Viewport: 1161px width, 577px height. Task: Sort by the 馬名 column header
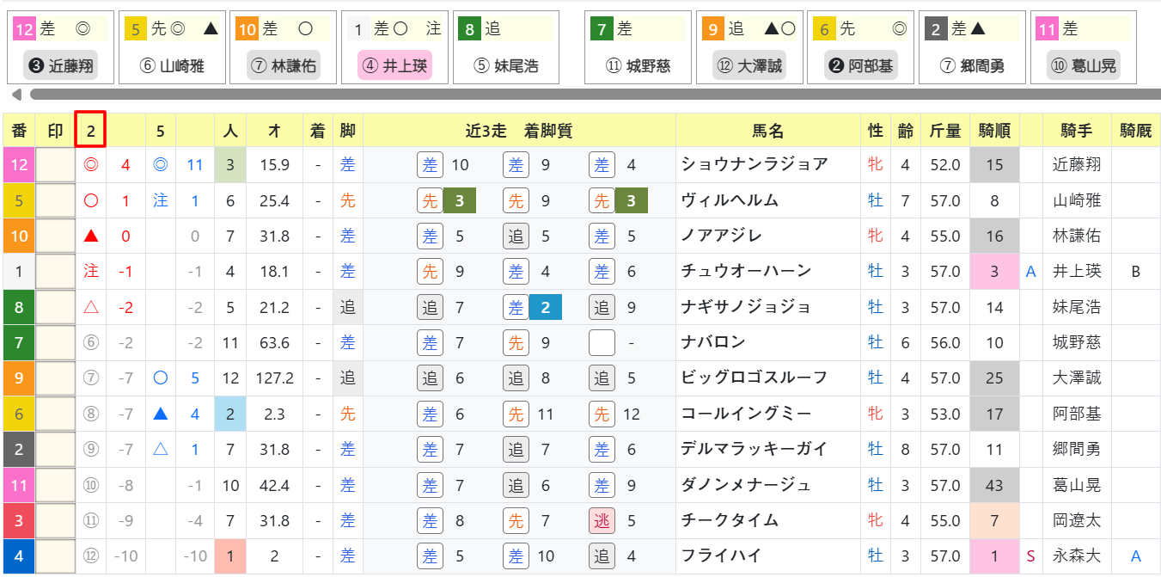769,132
